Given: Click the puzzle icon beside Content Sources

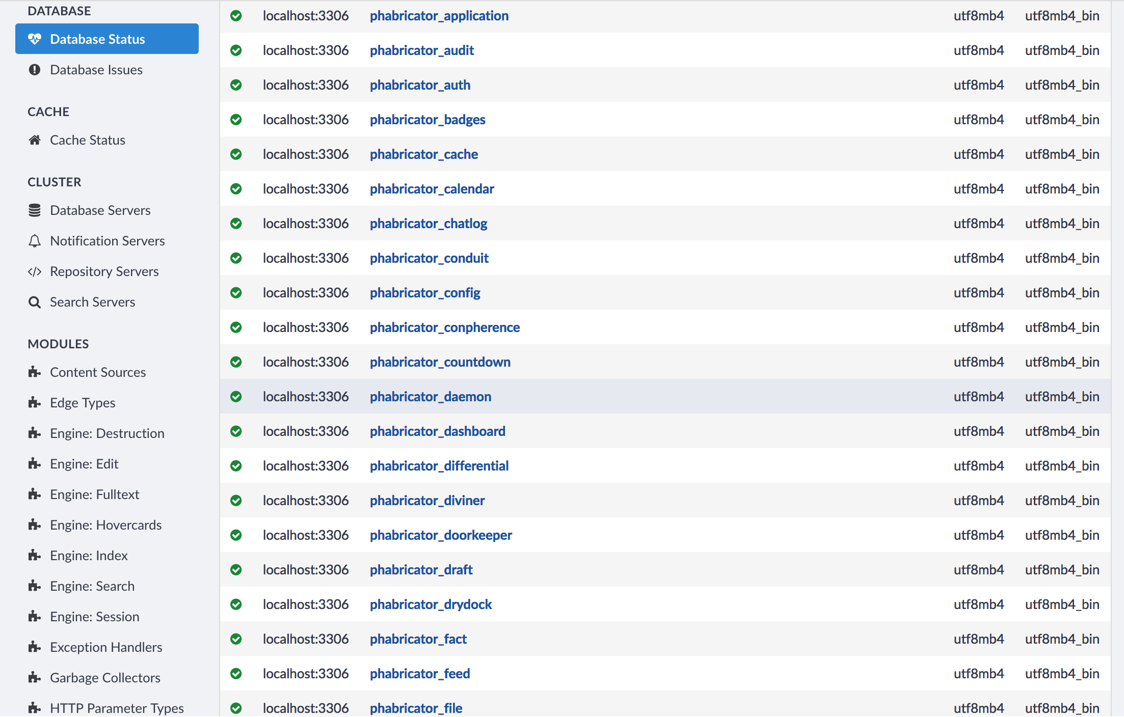Looking at the screenshot, I should coord(35,372).
